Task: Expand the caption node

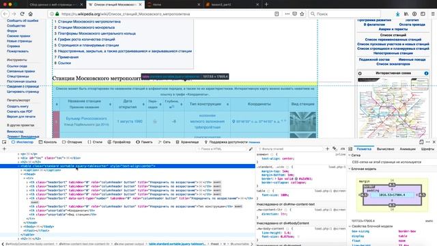Action: pyautogui.click(x=21, y=170)
